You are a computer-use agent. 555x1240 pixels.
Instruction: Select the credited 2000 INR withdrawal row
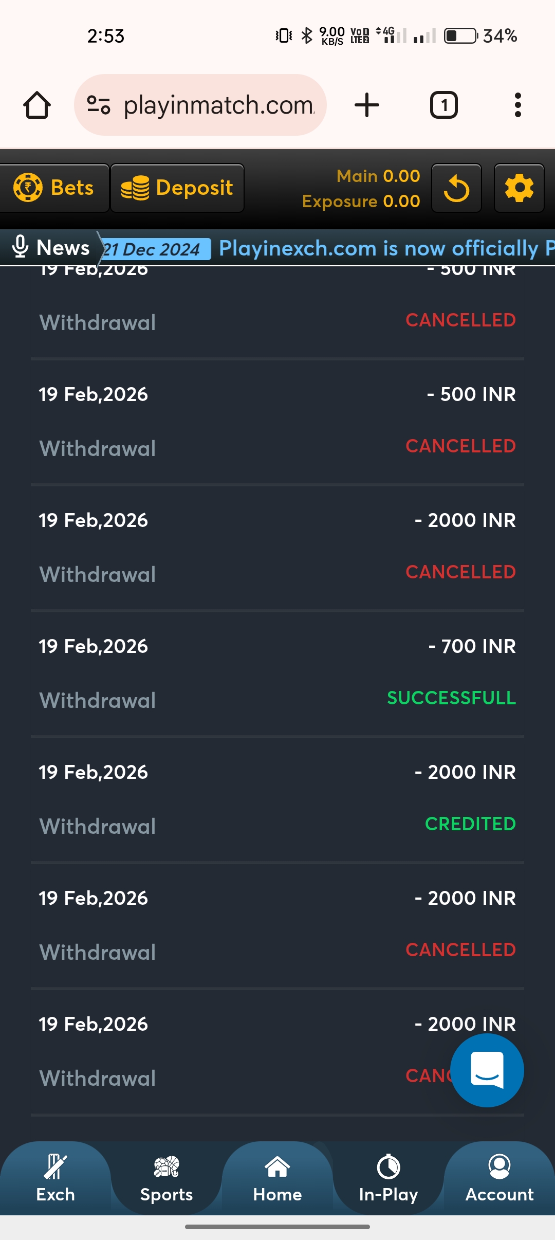coord(277,798)
